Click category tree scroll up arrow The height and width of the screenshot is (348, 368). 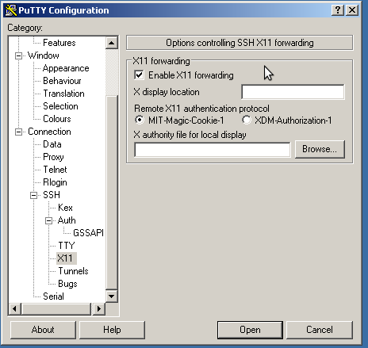pyautogui.click(x=112, y=43)
